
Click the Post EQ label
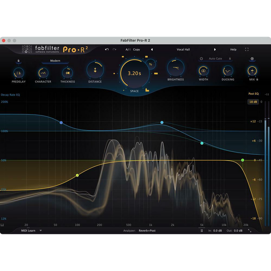pos(254,94)
